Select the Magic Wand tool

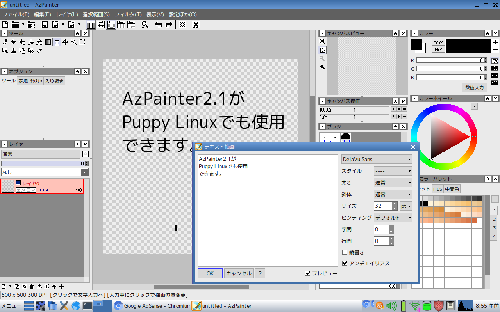click(x=74, y=43)
